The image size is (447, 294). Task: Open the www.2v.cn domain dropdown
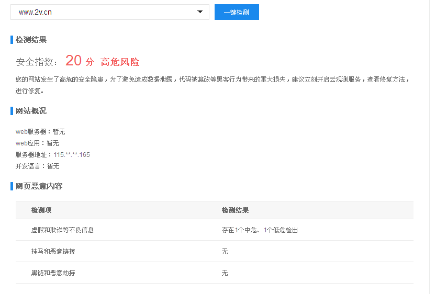[105, 12]
